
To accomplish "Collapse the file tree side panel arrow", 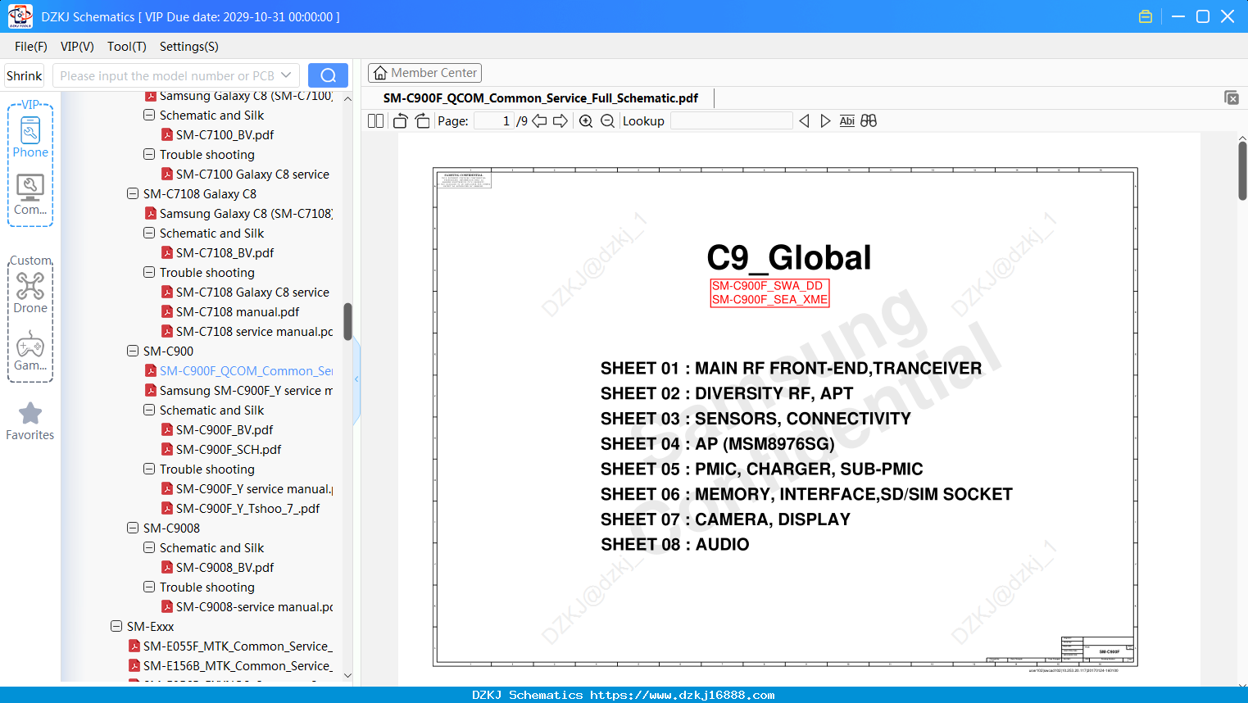I will 356,379.
